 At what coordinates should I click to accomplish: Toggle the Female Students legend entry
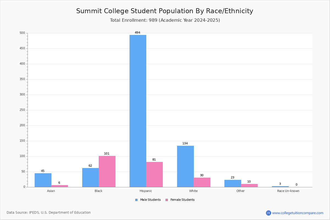point(180,200)
